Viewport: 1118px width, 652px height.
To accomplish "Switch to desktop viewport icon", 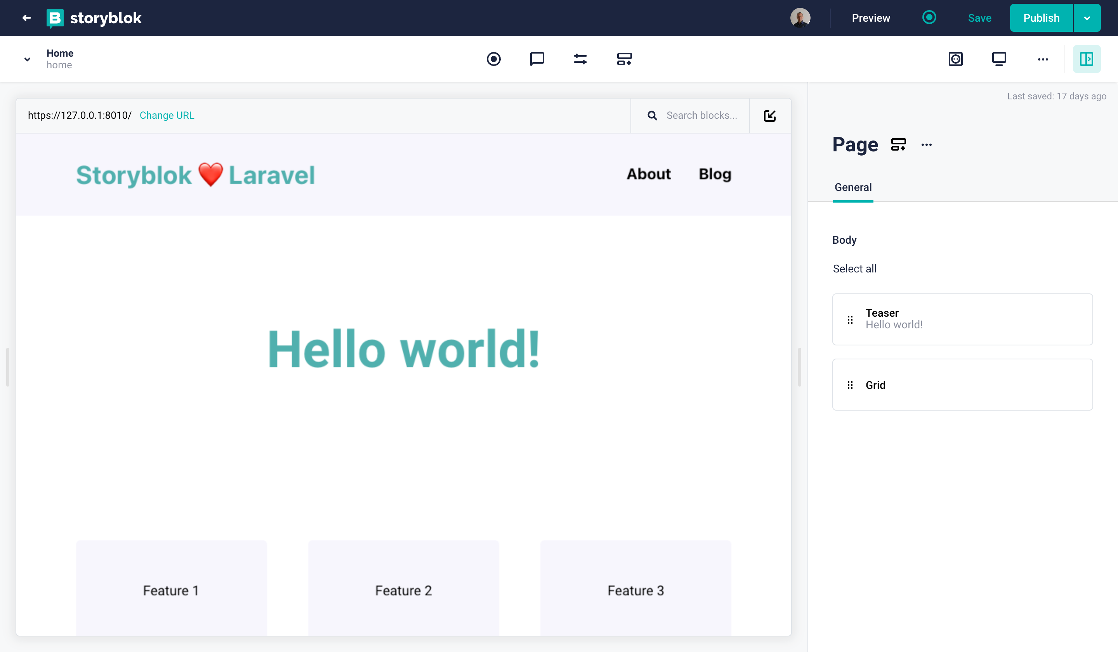I will pyautogui.click(x=999, y=59).
